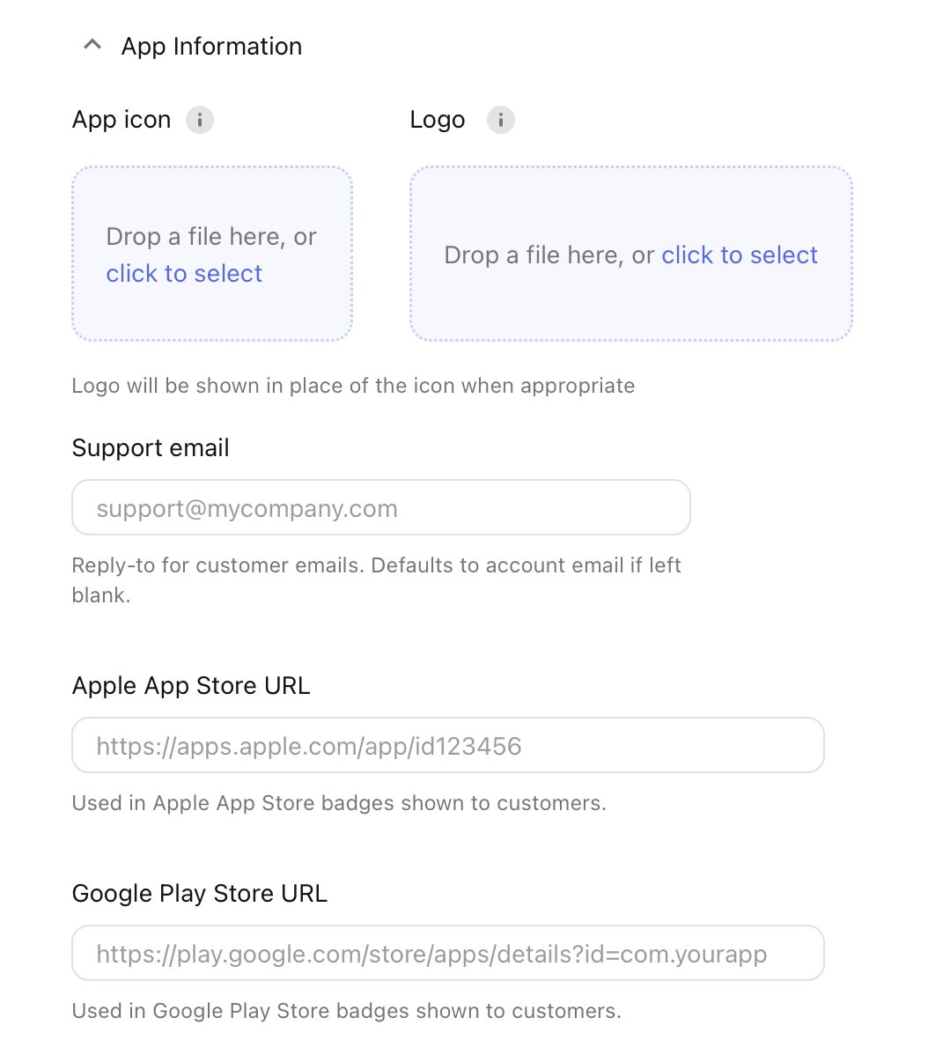Click the "Logo" field label
This screenshot has width=928, height=1062.
click(x=438, y=120)
